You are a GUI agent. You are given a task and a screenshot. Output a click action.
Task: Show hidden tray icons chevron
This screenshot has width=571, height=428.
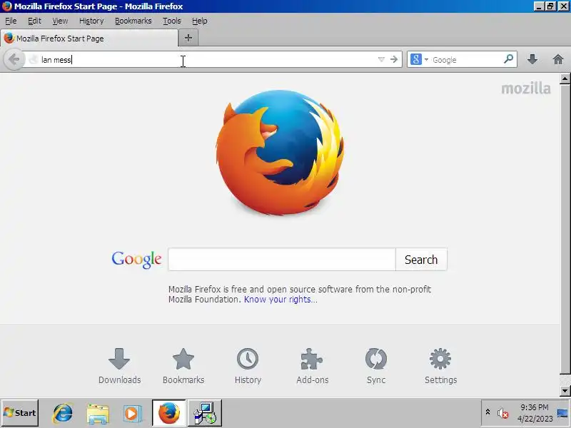pos(487,412)
